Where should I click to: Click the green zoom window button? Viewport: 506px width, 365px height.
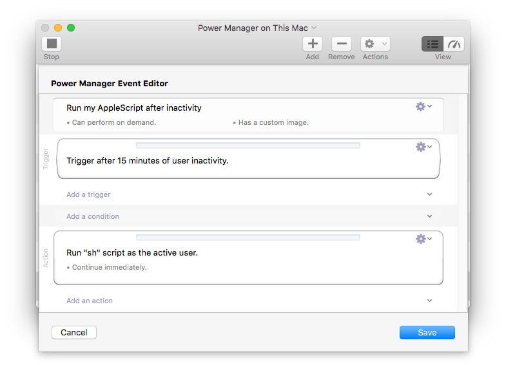tap(71, 28)
